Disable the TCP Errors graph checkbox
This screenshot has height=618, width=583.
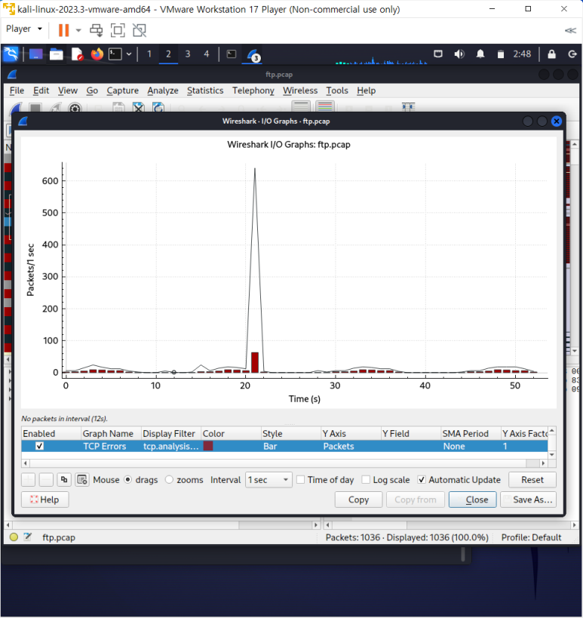click(39, 446)
